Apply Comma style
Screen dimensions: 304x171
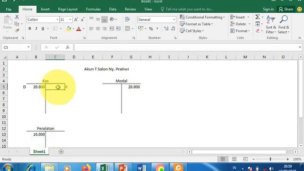157,28
